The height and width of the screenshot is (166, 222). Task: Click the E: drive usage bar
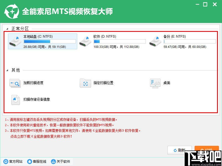coord(190,41)
